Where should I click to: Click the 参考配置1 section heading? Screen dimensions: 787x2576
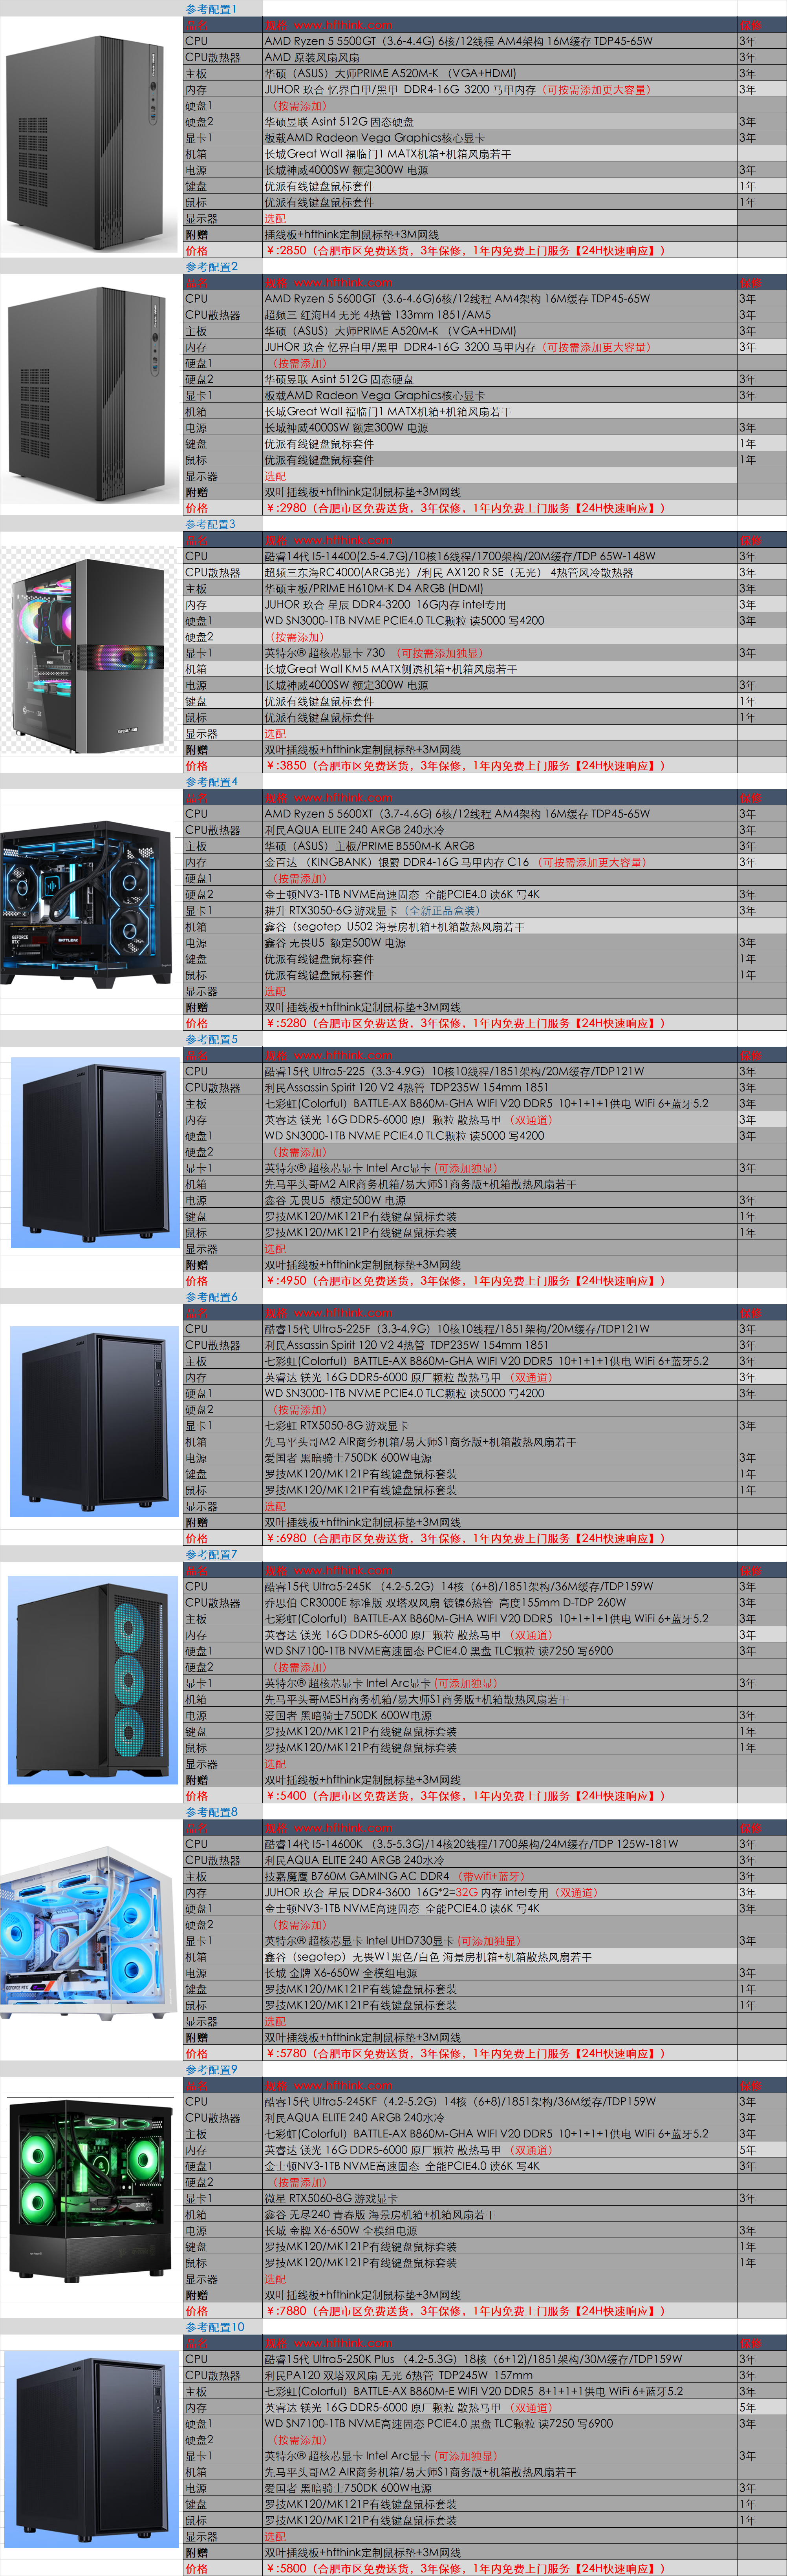211,9
